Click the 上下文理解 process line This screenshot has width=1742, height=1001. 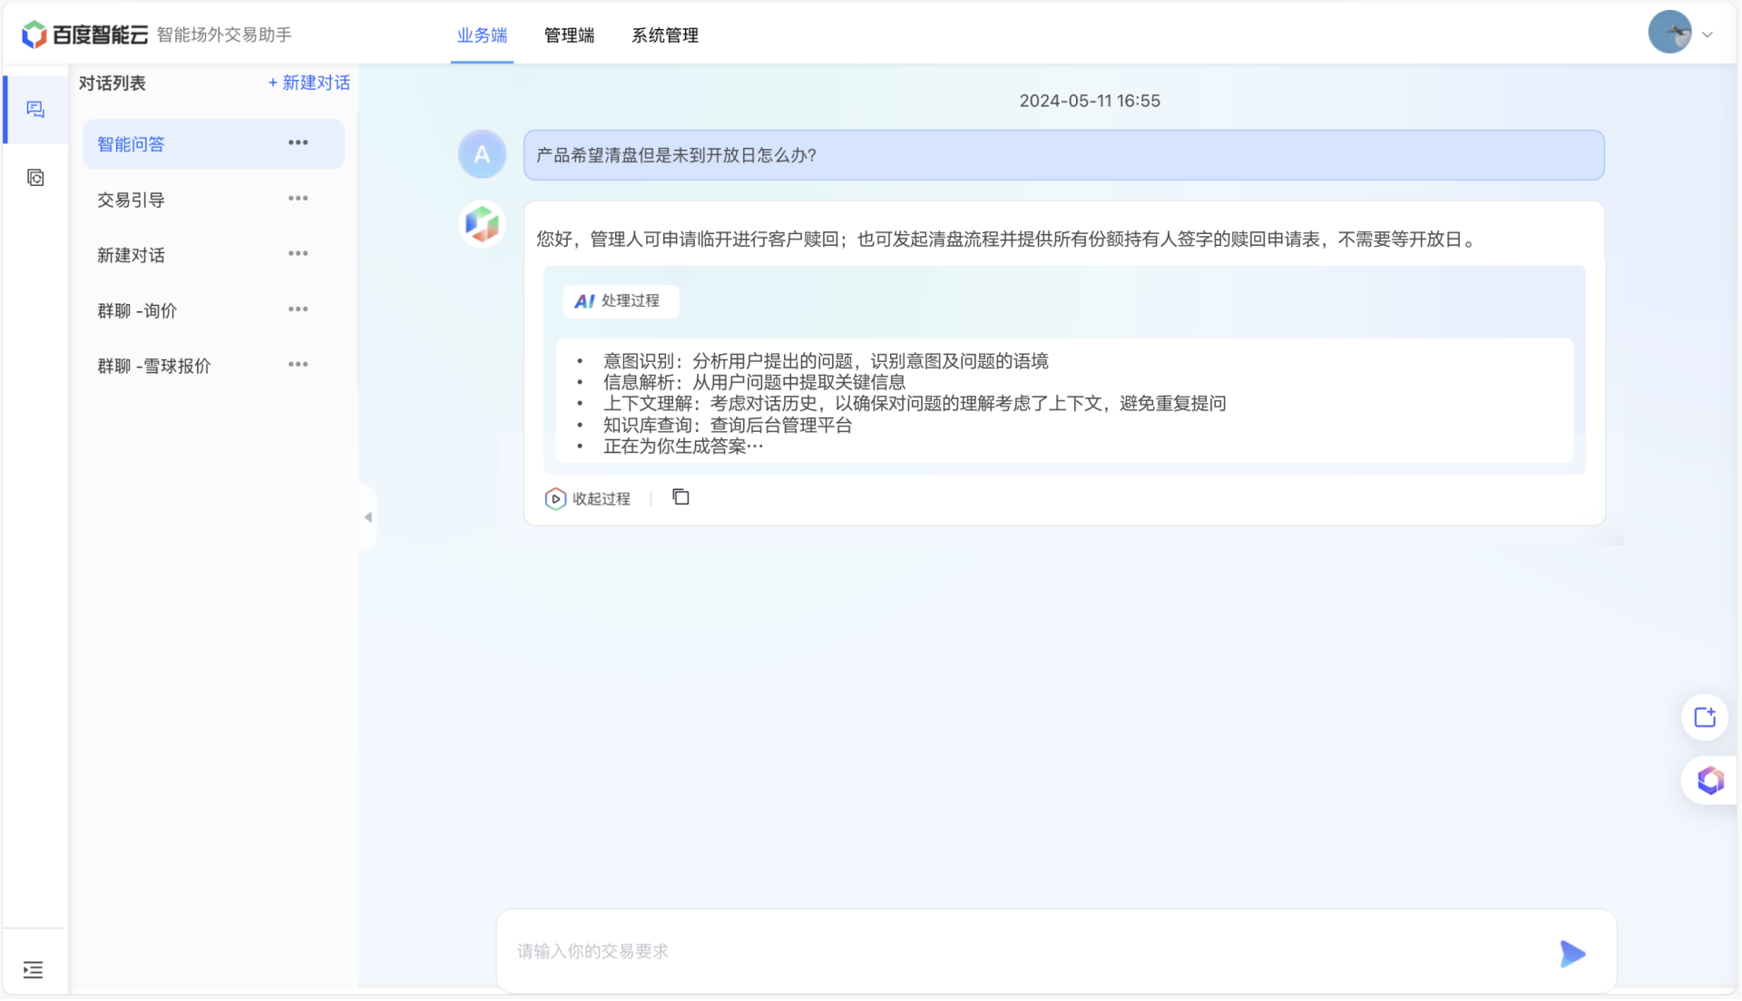pyautogui.click(x=915, y=403)
